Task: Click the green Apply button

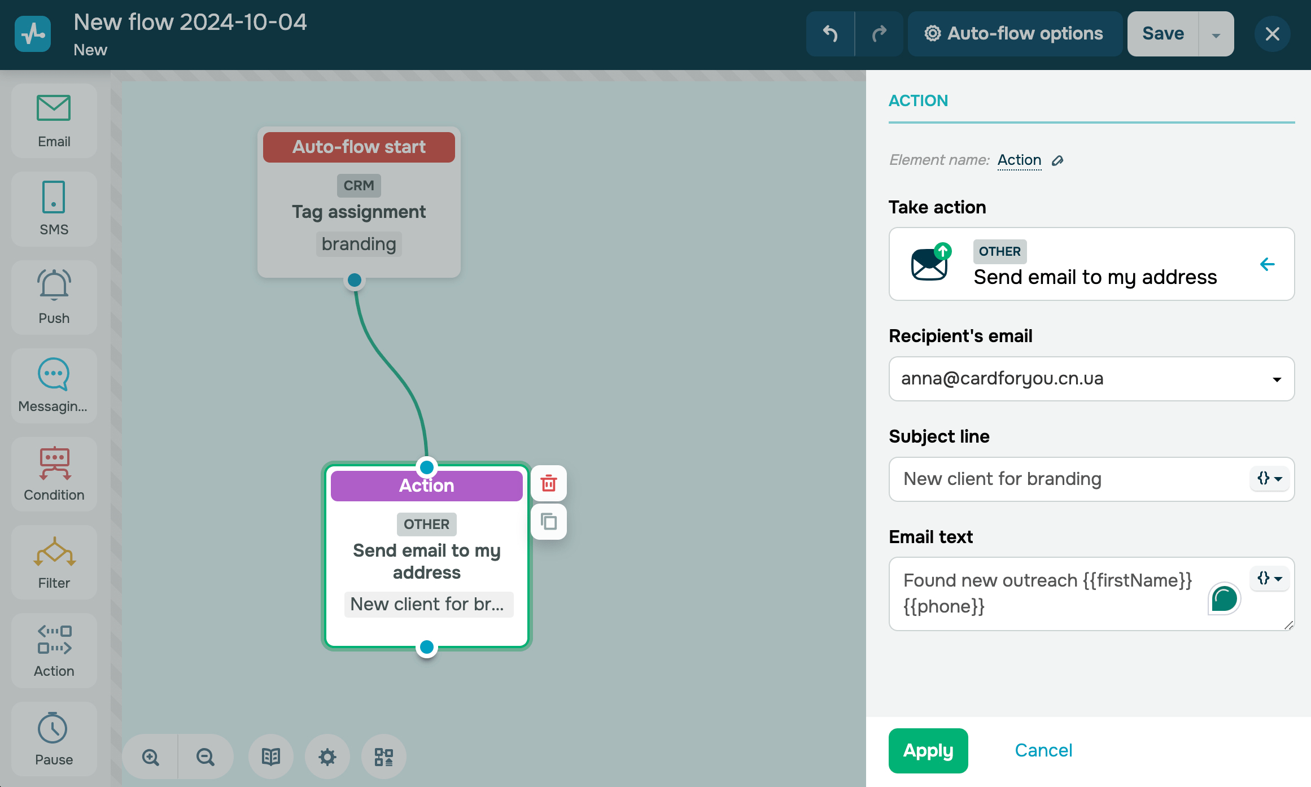Action: tap(928, 750)
